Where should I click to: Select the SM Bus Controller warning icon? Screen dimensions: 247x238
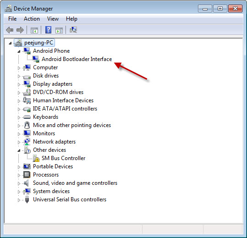[x=36, y=158]
